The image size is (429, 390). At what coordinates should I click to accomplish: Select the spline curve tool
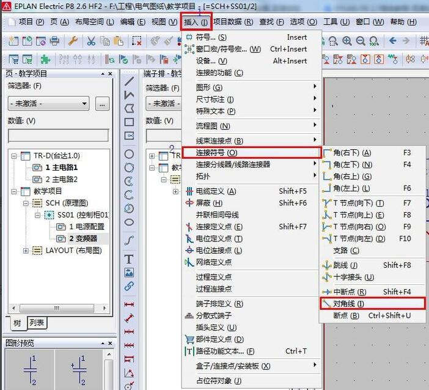tap(129, 241)
